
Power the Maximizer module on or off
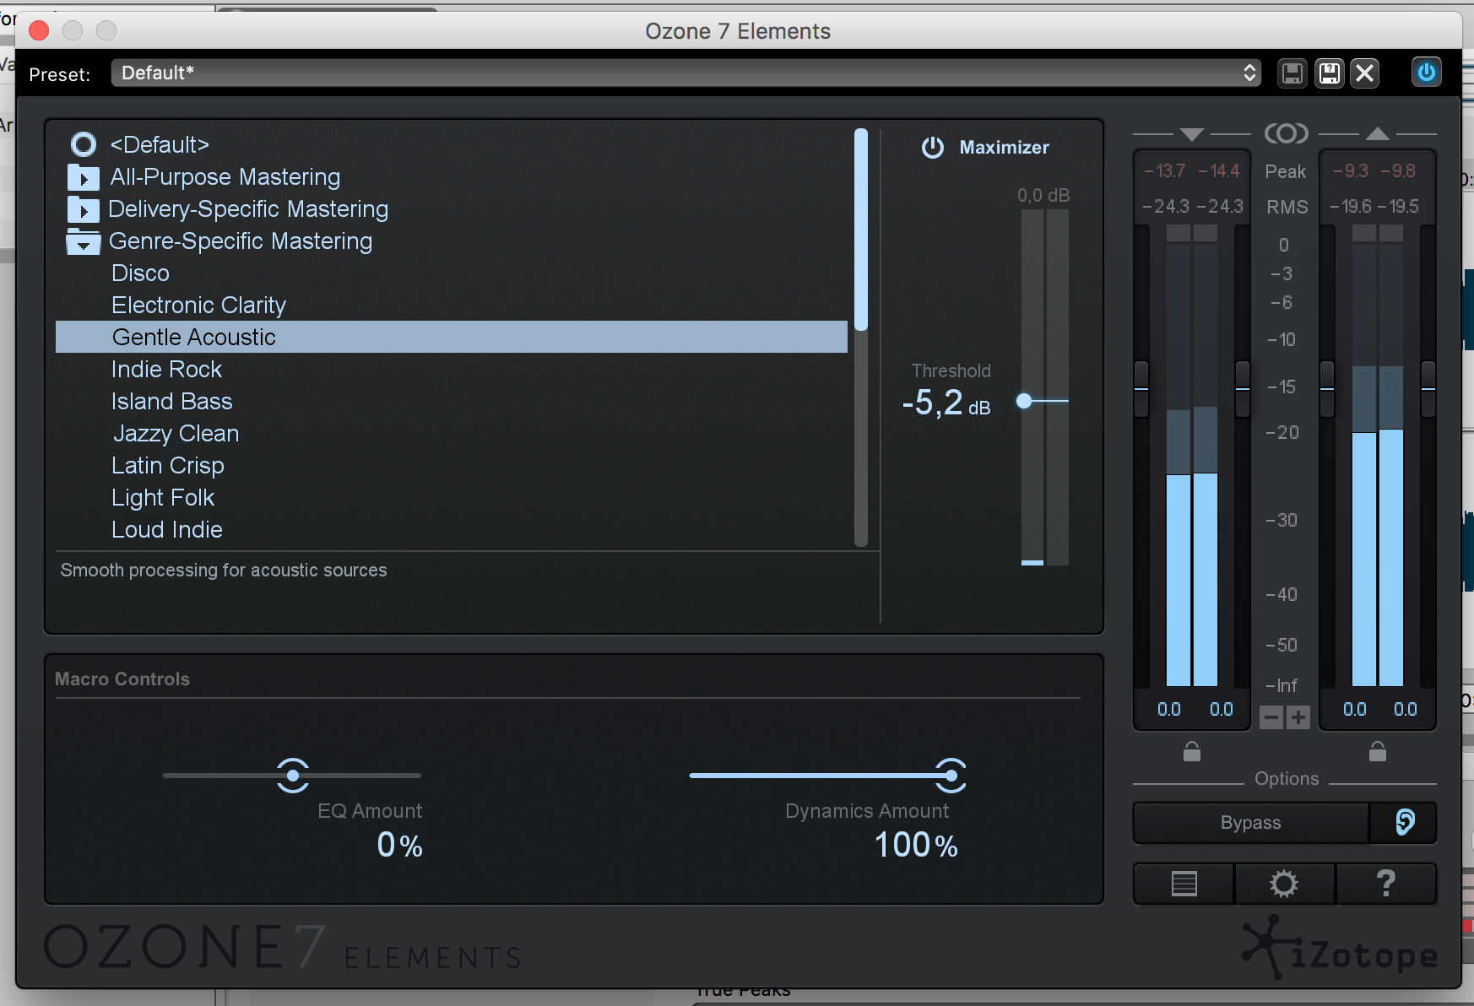[x=934, y=147]
